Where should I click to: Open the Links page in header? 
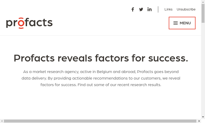tap(168, 9)
